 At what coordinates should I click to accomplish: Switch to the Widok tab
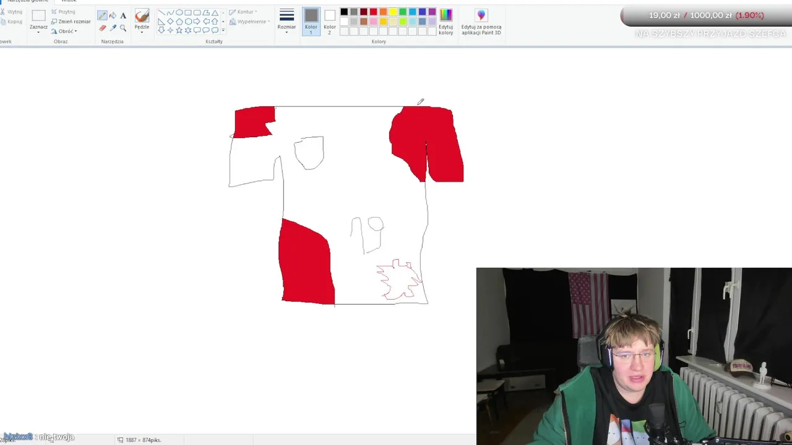(69, 1)
